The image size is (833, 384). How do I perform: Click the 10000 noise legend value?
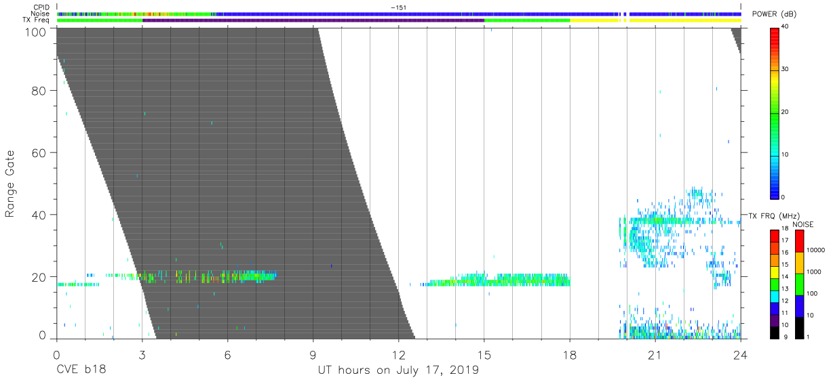pos(815,250)
